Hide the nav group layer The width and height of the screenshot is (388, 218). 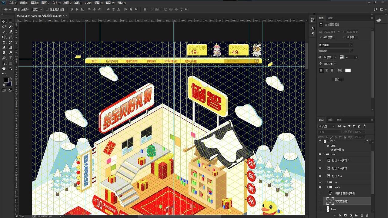coord(320,154)
